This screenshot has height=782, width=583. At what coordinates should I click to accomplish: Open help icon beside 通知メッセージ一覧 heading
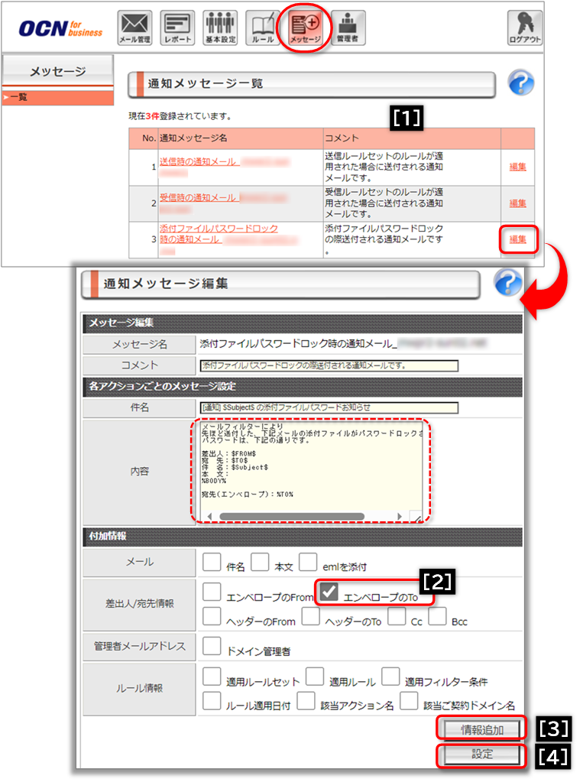(520, 83)
